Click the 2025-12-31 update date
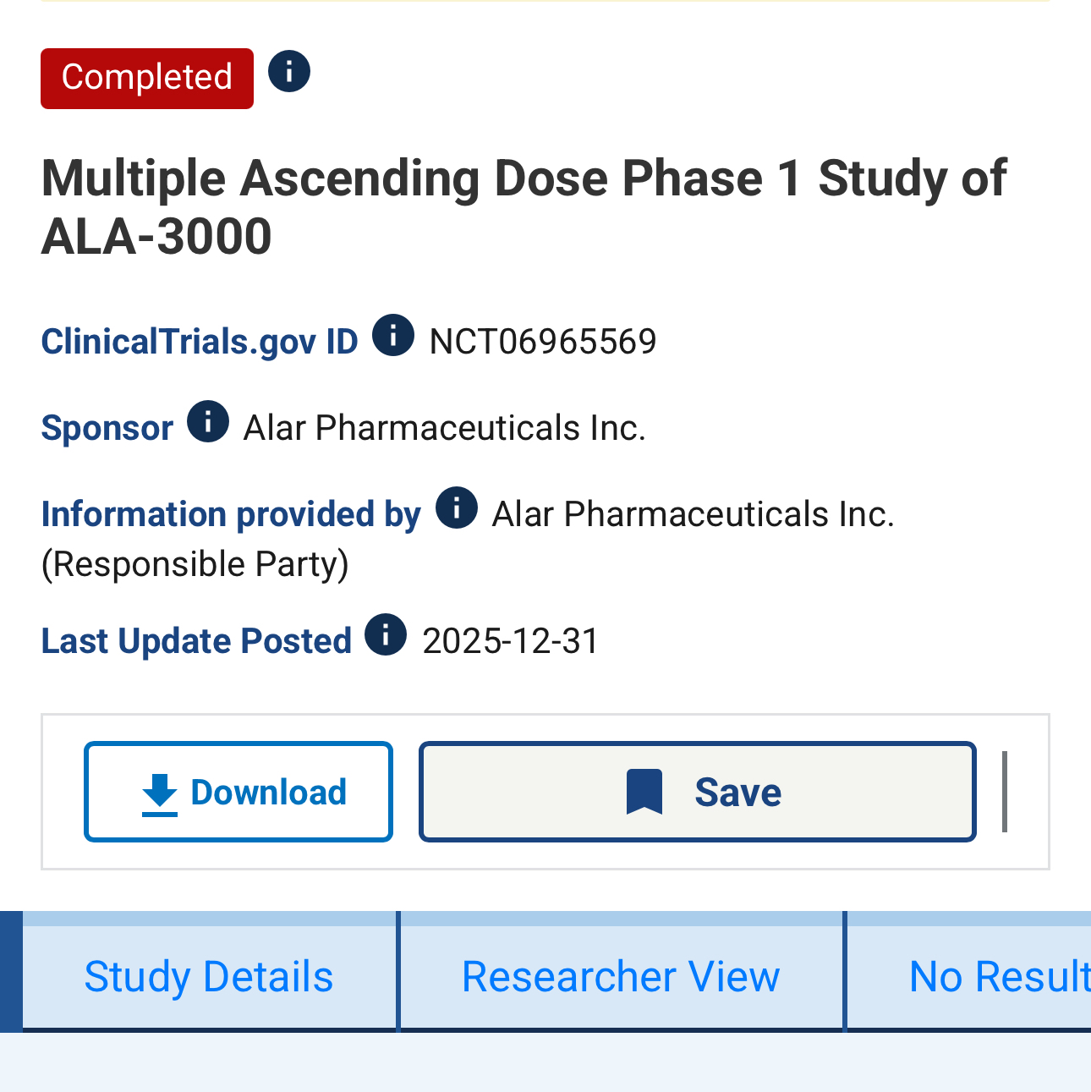This screenshot has height=1092, width=1091. [x=510, y=641]
